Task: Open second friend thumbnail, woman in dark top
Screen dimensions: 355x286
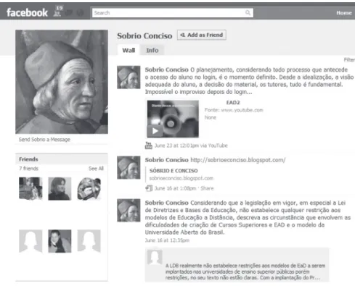Action: click(60, 189)
